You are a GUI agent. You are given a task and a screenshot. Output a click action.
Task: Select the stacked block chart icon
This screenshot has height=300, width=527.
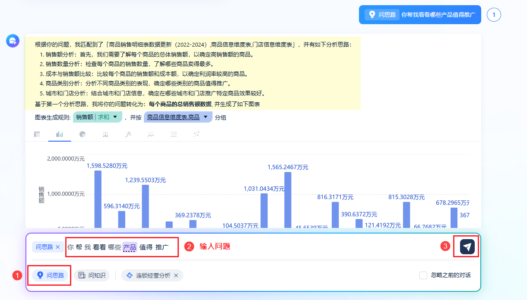(x=105, y=134)
